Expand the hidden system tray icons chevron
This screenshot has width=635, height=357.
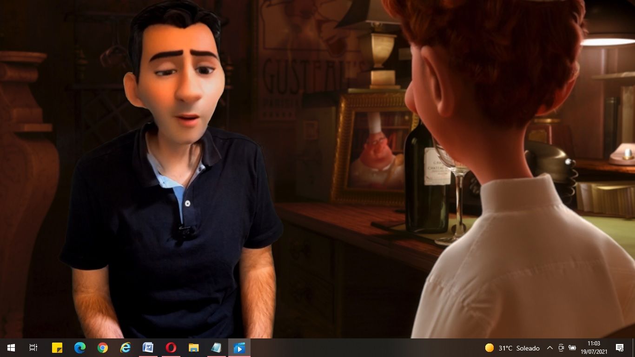[x=549, y=348]
